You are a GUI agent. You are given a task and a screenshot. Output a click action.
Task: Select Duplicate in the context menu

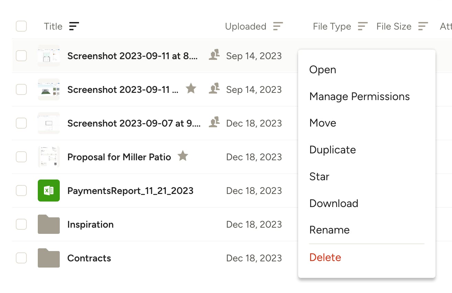[x=332, y=150]
